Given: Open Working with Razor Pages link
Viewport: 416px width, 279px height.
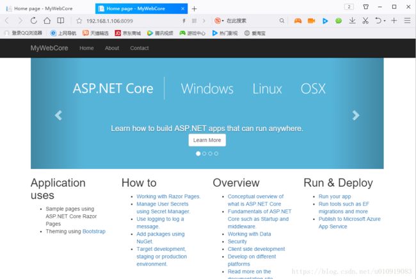Looking at the screenshot, I should [168, 196].
